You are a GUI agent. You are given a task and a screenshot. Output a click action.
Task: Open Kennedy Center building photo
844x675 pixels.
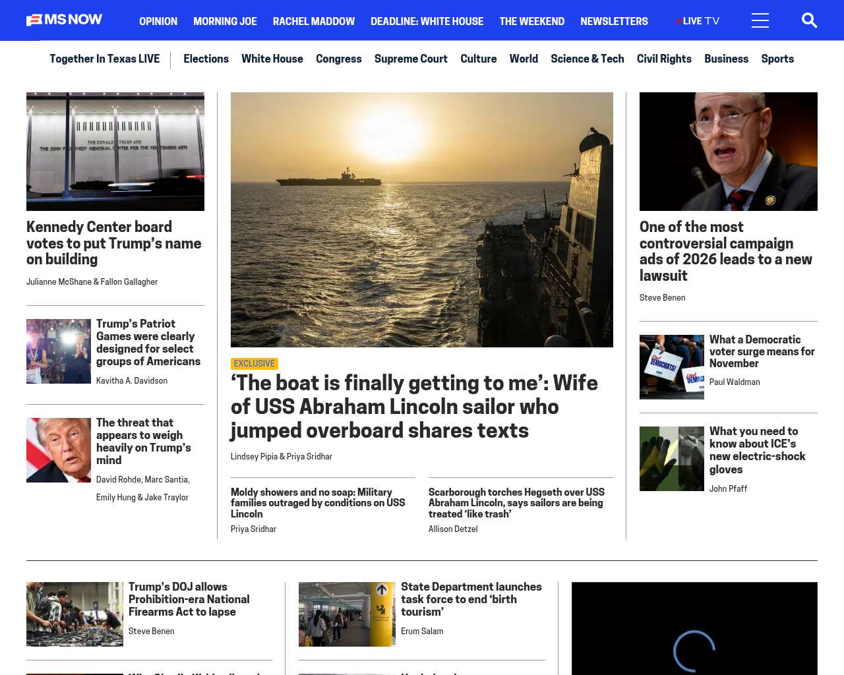[115, 152]
